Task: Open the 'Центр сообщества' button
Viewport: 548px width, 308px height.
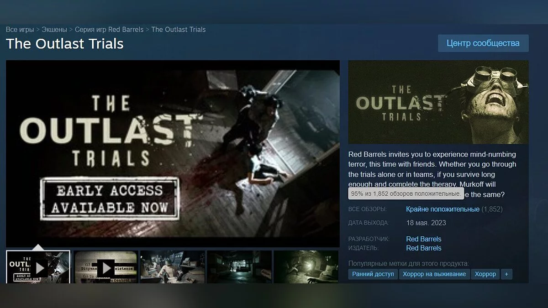Action: point(483,43)
